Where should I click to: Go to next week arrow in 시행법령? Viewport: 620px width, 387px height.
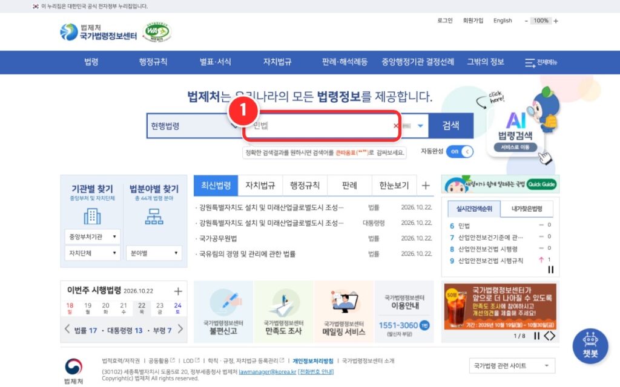click(180, 328)
